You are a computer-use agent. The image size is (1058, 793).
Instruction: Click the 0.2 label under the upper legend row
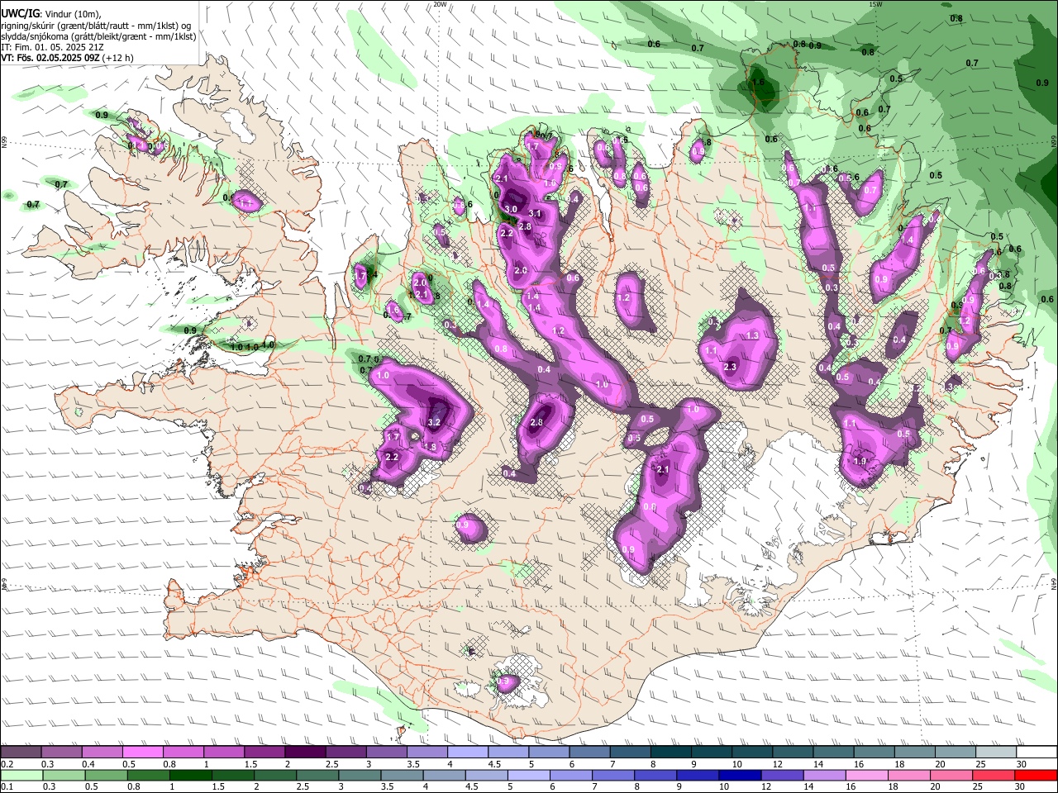coord(7,764)
